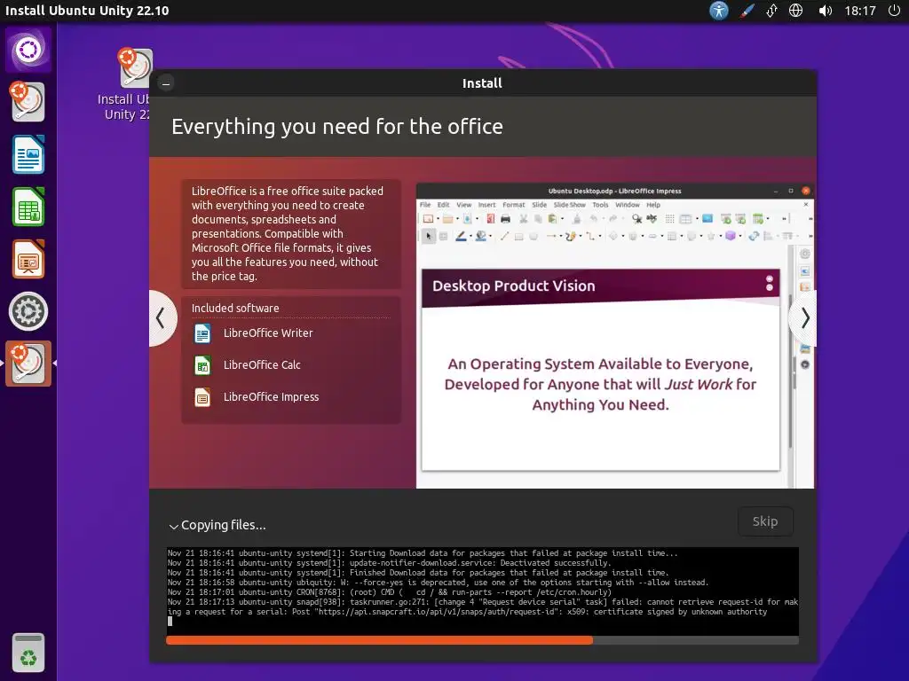909x681 pixels.
Task: Select the running installer icon in the dock
Action: click(x=28, y=364)
